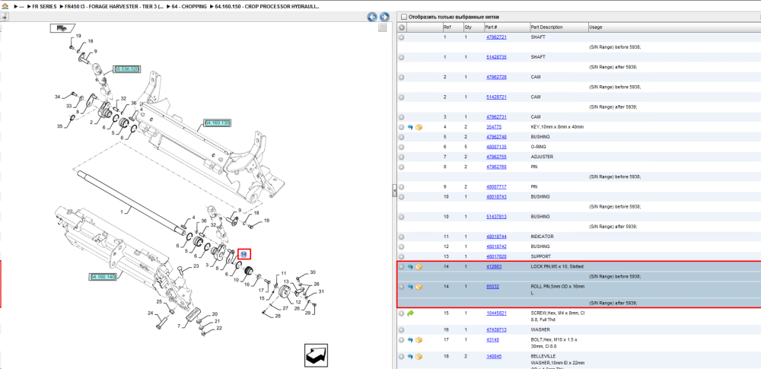Click the blue arrow icon for LOCK PIN 412683

(x=410, y=266)
